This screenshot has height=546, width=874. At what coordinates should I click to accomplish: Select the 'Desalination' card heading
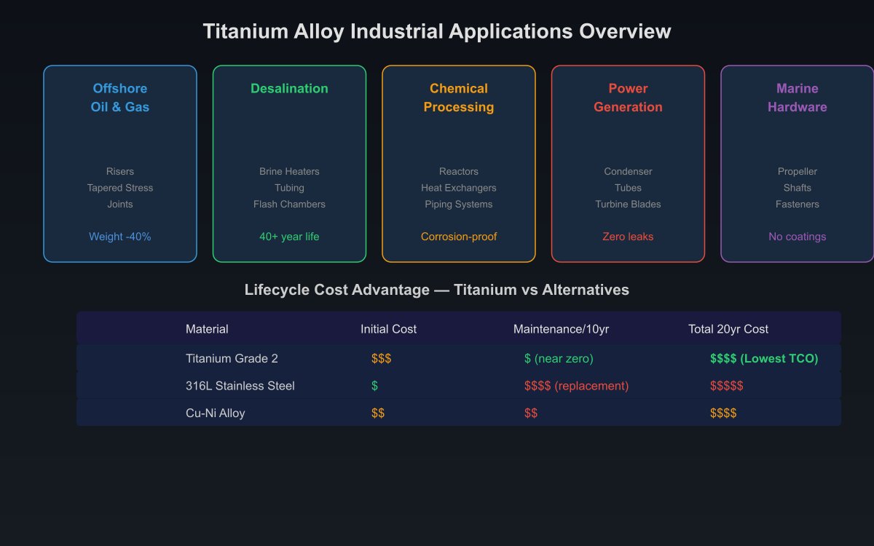pyautogui.click(x=289, y=88)
